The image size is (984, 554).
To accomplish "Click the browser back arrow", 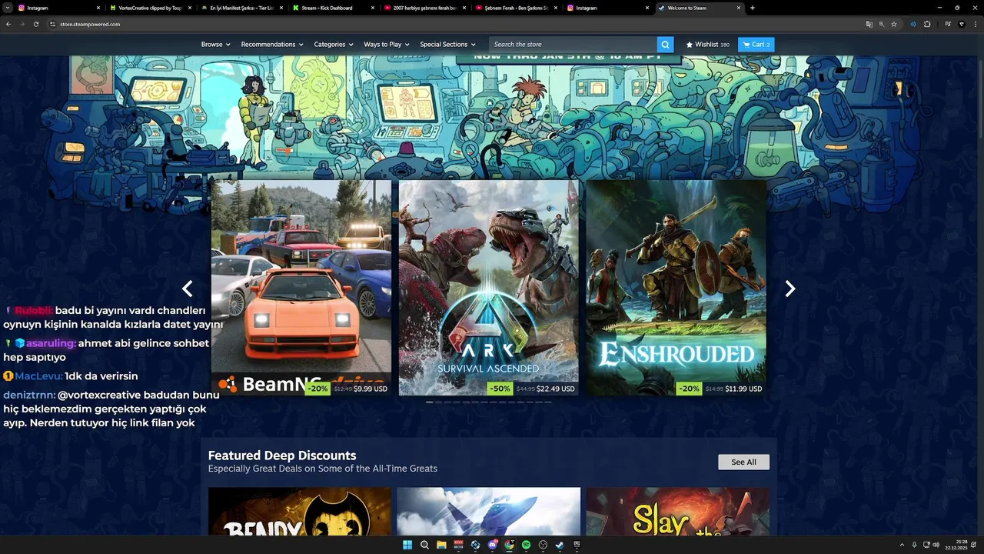I will click(x=8, y=24).
